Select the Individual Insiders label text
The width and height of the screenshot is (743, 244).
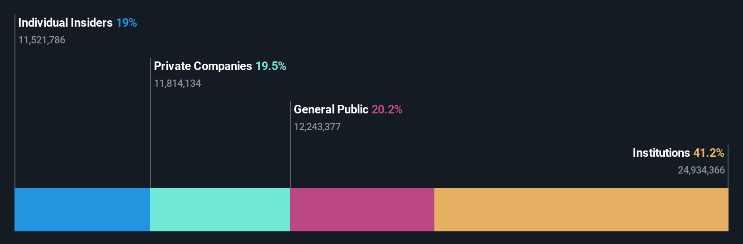[65, 23]
